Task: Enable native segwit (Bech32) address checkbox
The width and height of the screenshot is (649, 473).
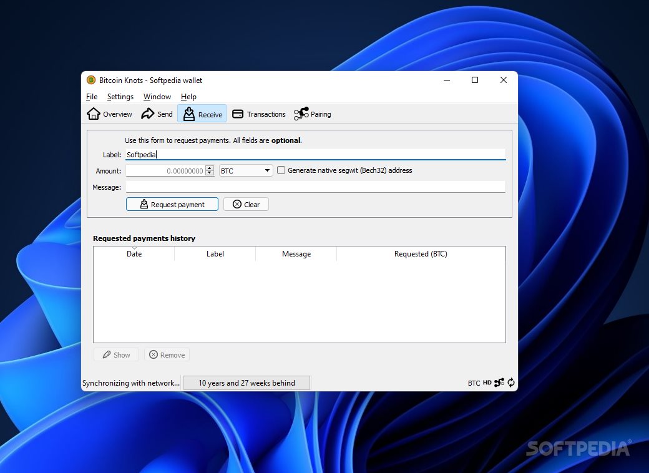Action: pyautogui.click(x=281, y=170)
